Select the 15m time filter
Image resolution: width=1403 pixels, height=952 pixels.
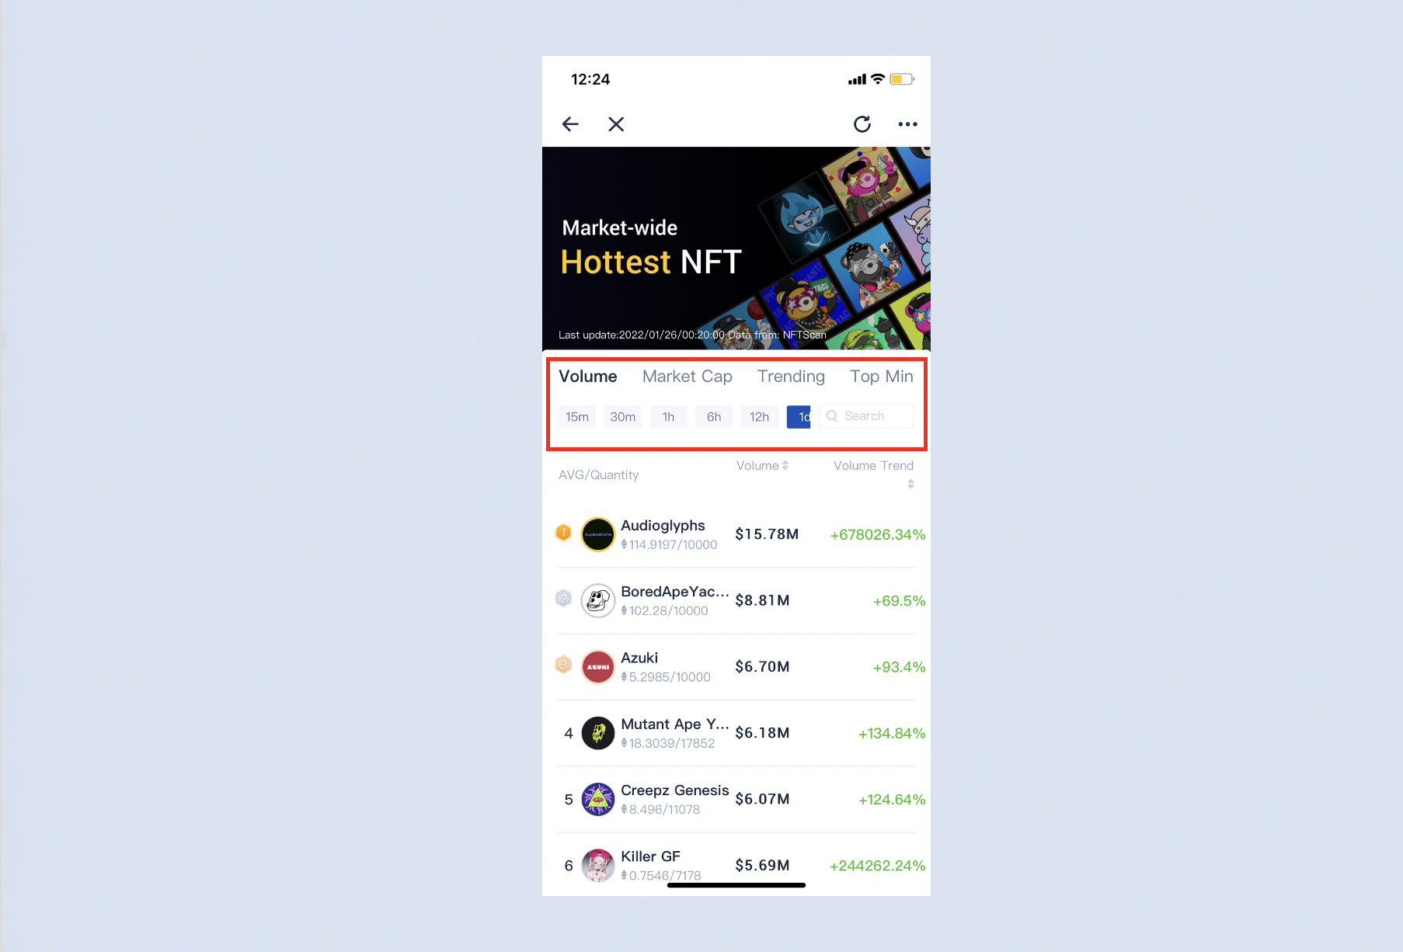[x=577, y=417]
